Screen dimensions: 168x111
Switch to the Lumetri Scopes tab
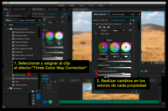point(118,14)
